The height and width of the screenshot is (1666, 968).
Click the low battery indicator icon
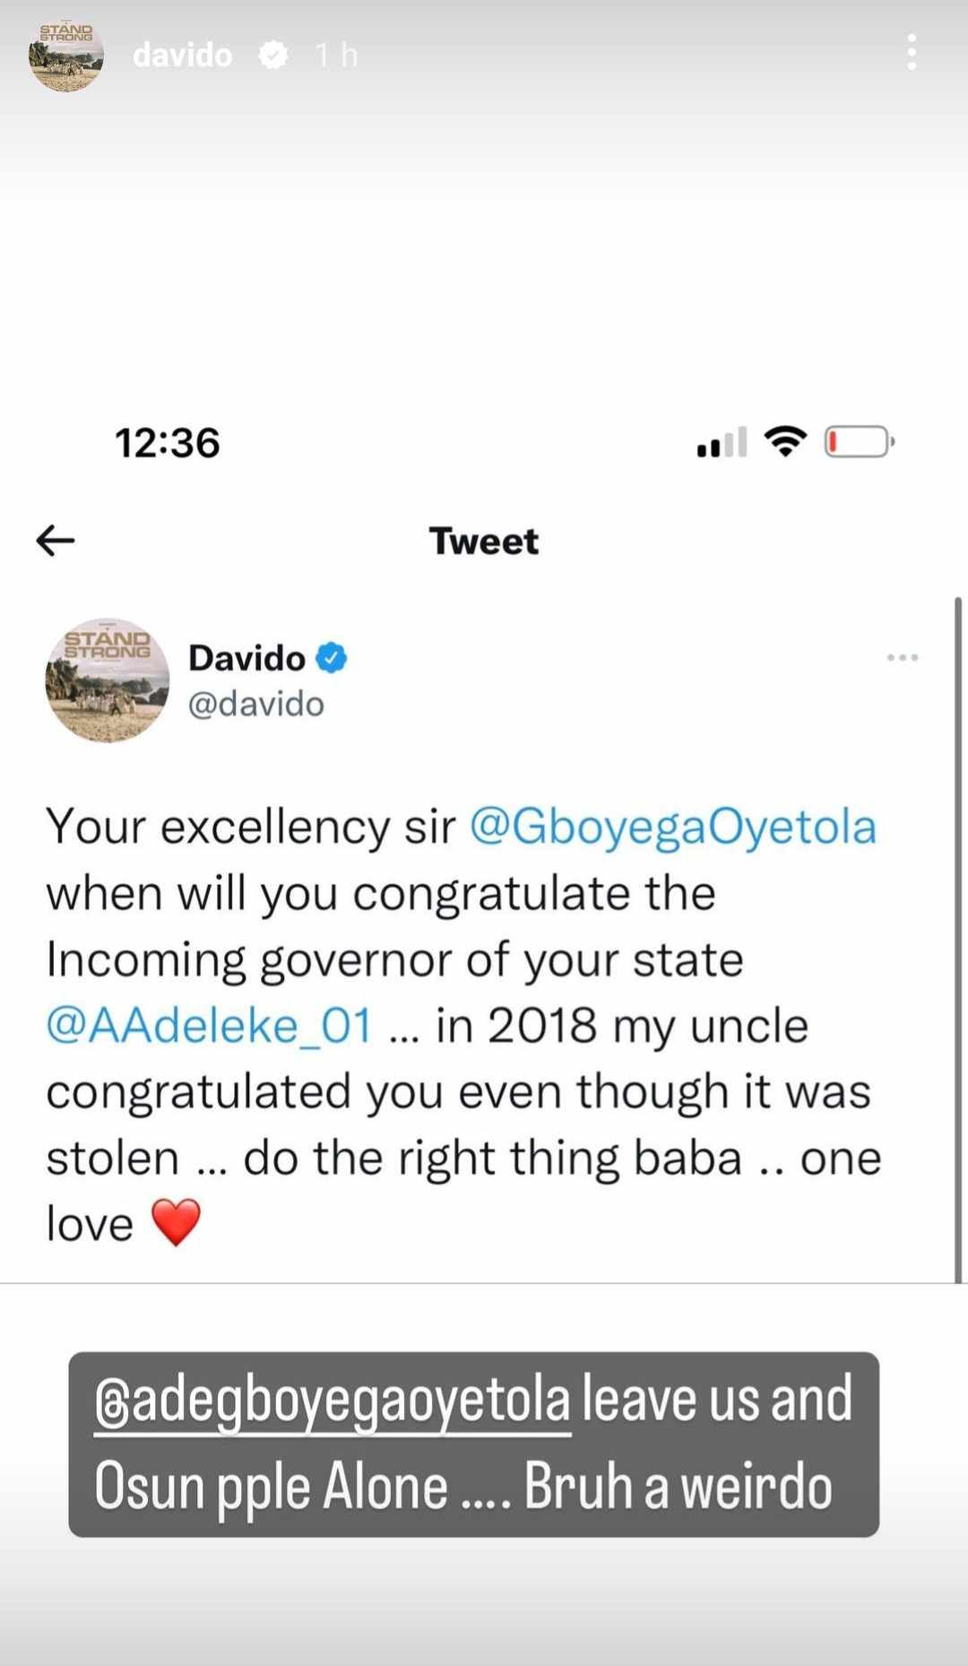click(x=856, y=440)
